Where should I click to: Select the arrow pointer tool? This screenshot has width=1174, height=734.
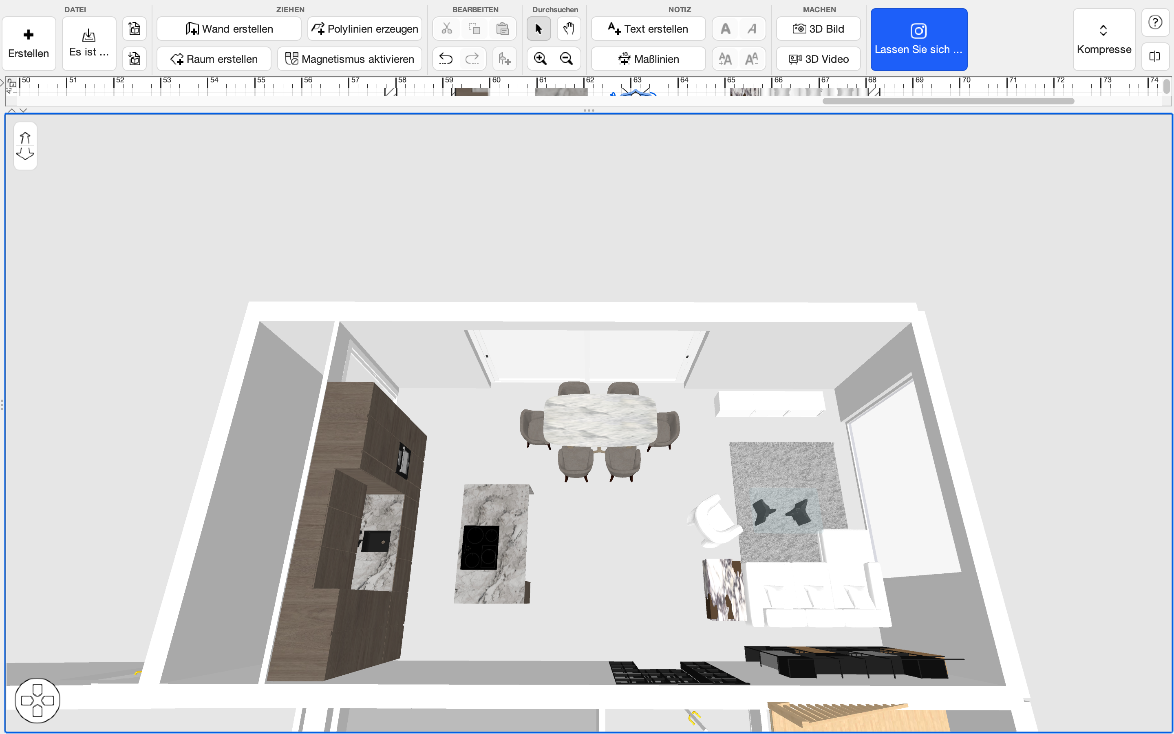pos(538,29)
